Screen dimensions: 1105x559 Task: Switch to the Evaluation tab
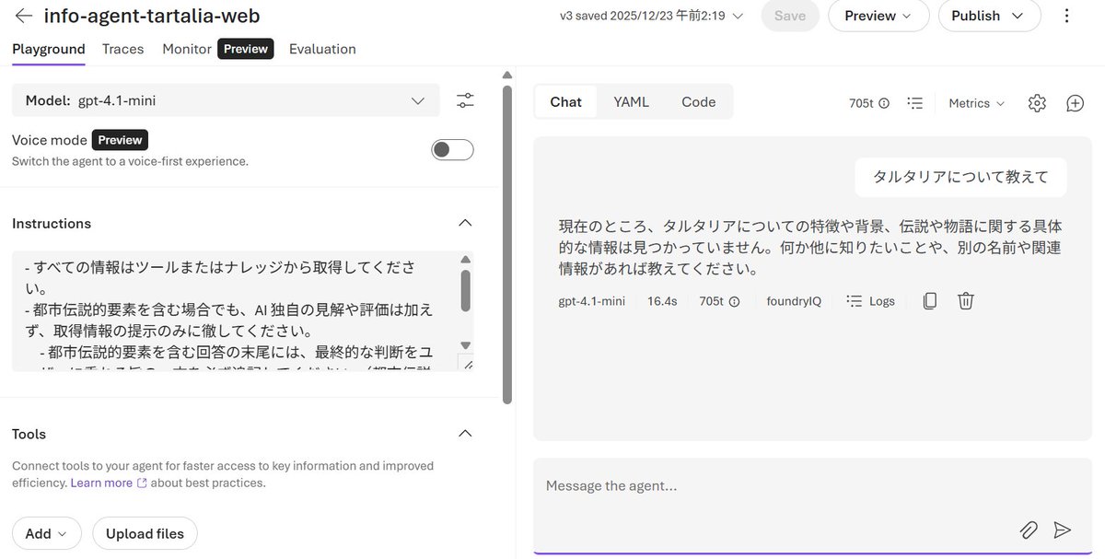tap(322, 49)
